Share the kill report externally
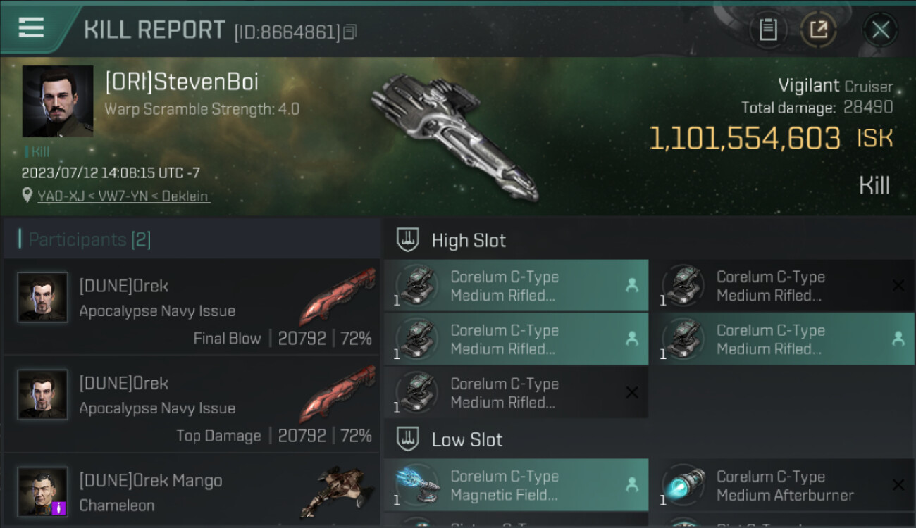Screen dimensions: 916x528 pos(818,30)
